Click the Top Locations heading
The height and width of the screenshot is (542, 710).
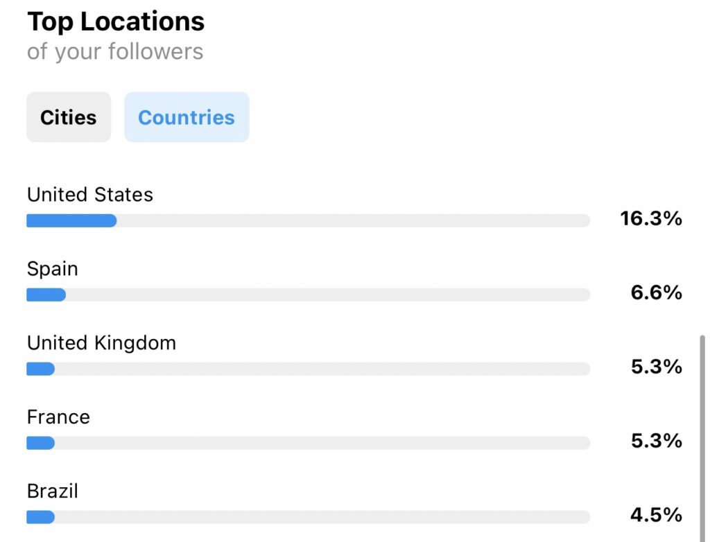click(x=116, y=21)
